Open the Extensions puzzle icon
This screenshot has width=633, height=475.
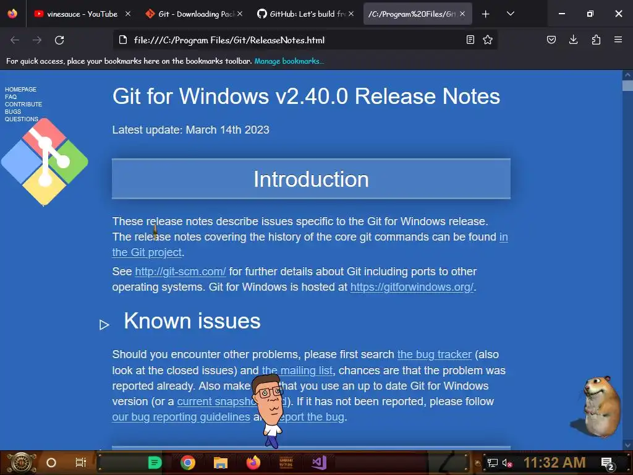coord(596,40)
